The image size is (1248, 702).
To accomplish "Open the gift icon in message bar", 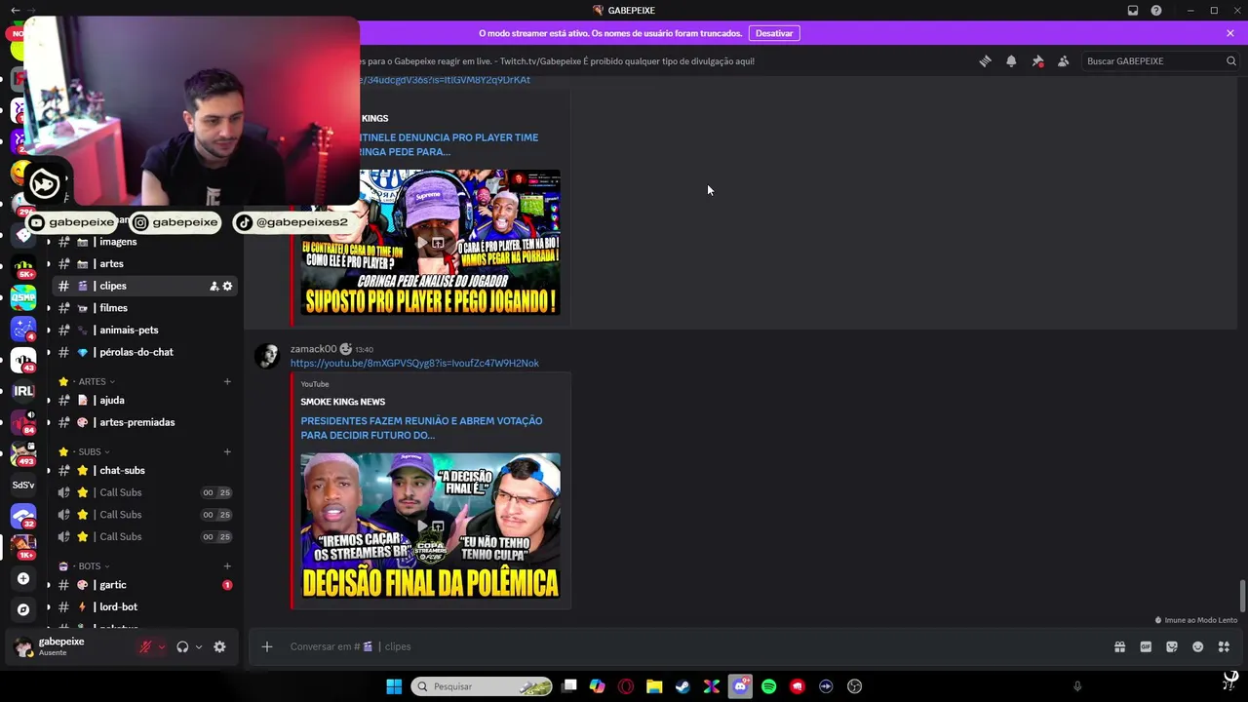I will (x=1119, y=646).
